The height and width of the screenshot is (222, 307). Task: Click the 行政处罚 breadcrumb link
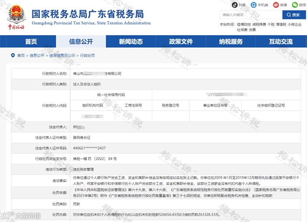coord(87,56)
